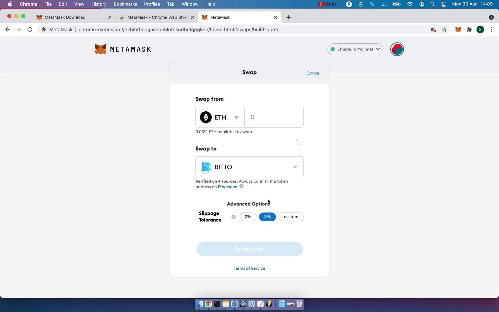Click the swap direction toggle arrows icon
Image resolution: width=499 pixels, height=312 pixels.
coord(298,142)
